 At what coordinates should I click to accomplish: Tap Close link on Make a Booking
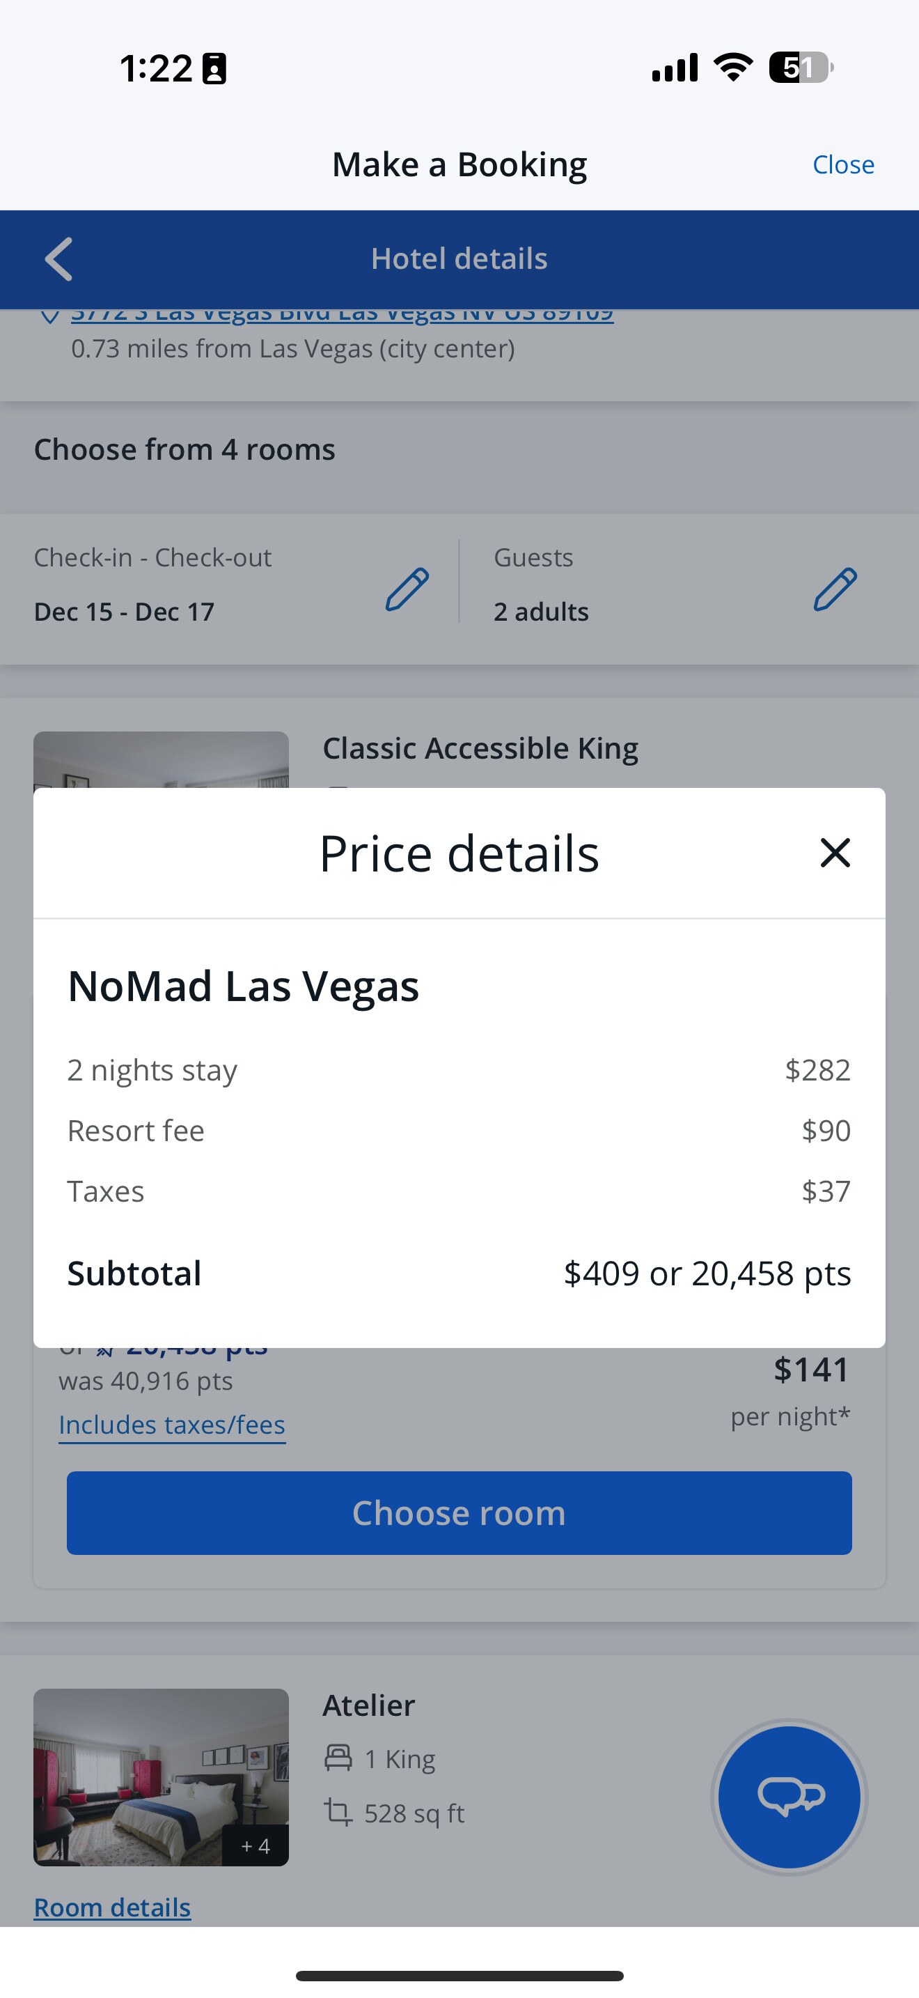[x=843, y=164]
